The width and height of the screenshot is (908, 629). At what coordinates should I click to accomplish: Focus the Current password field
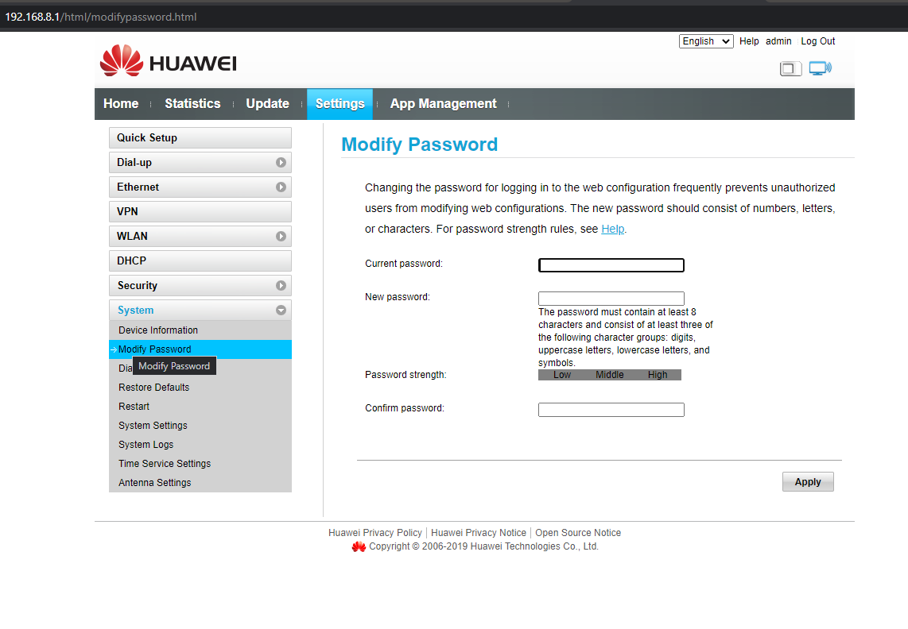[611, 265]
